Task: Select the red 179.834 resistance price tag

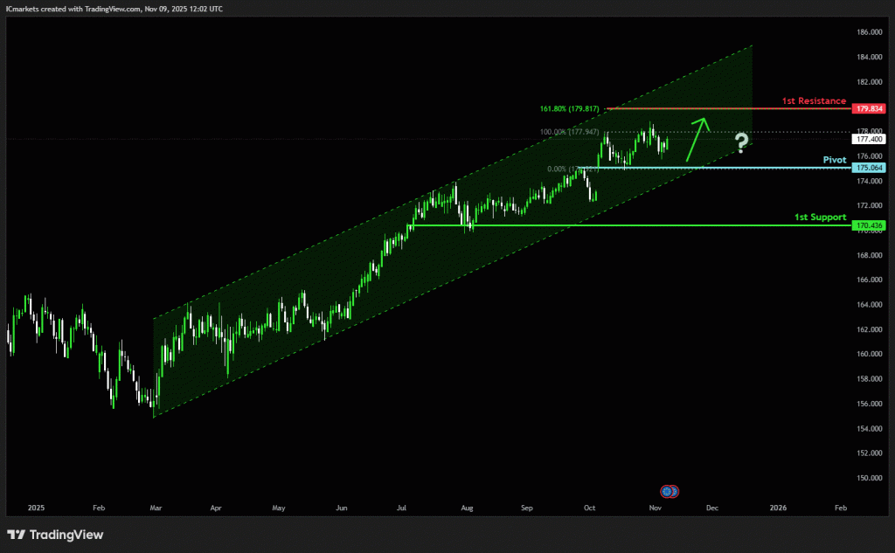Action: [870, 109]
